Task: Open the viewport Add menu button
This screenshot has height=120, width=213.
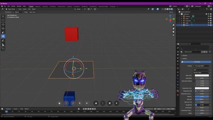Action: [x=29, y=9]
